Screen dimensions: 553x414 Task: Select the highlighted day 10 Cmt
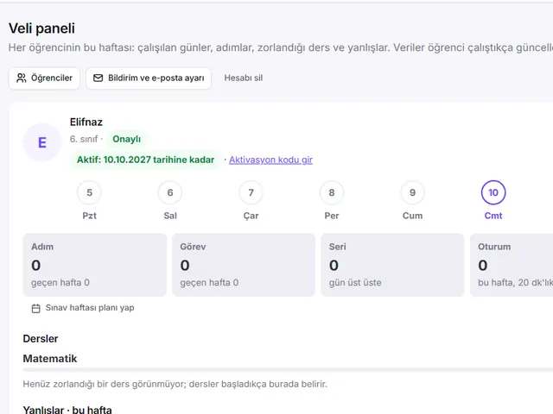[493, 192]
